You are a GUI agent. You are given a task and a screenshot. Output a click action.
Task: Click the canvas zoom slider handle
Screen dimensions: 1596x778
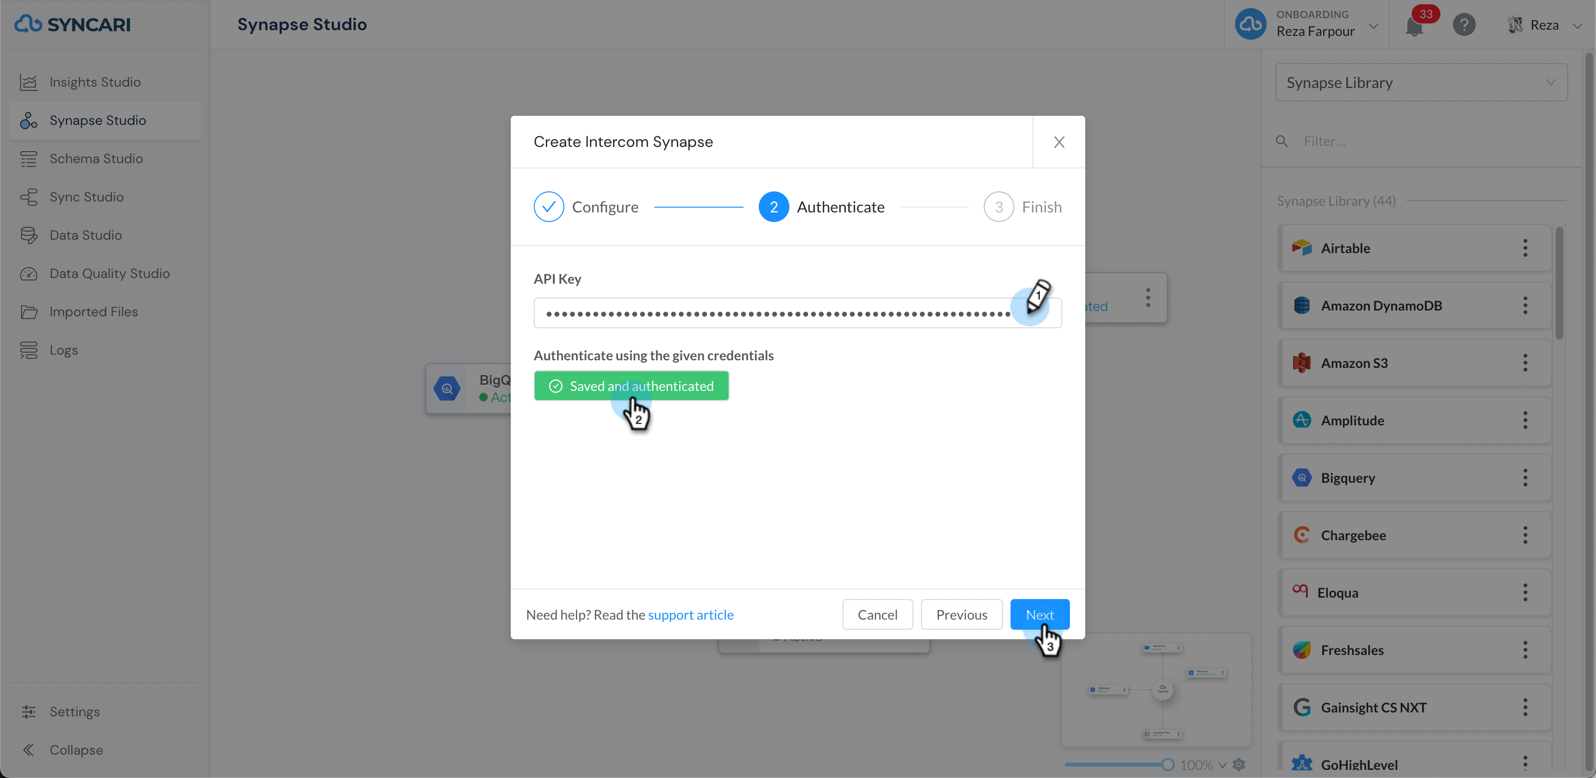coord(1167,765)
